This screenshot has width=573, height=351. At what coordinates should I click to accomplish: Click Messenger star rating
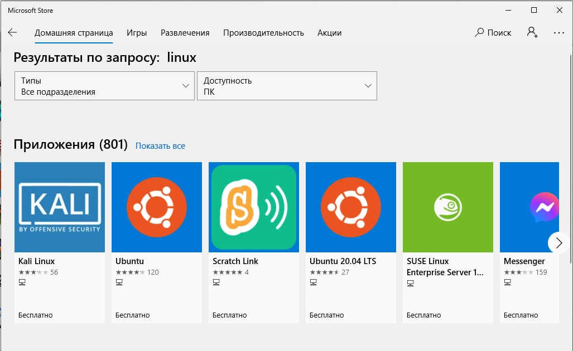click(518, 272)
